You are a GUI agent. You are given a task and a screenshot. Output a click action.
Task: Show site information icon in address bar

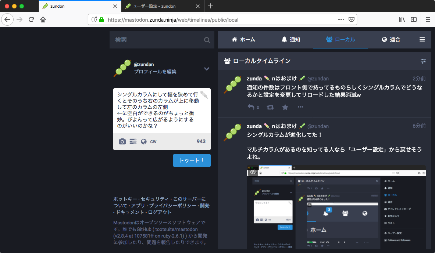point(94,19)
